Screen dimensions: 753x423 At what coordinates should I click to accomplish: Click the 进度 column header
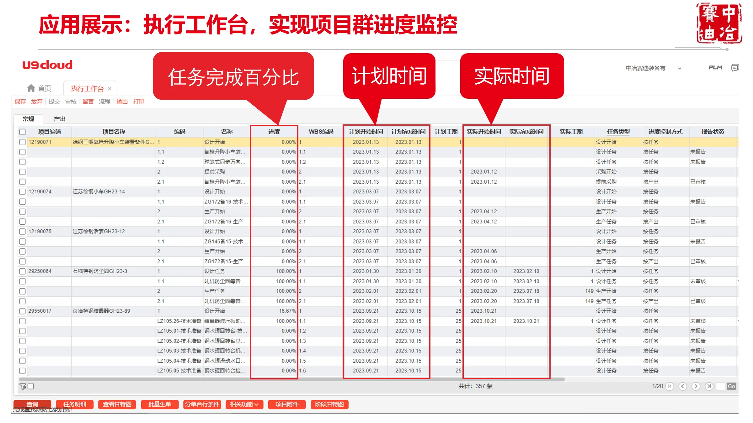(x=274, y=132)
